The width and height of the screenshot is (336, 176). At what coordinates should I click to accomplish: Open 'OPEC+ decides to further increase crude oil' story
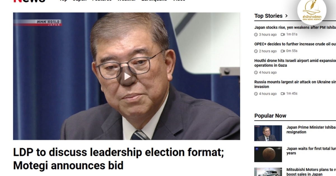[x=295, y=44]
